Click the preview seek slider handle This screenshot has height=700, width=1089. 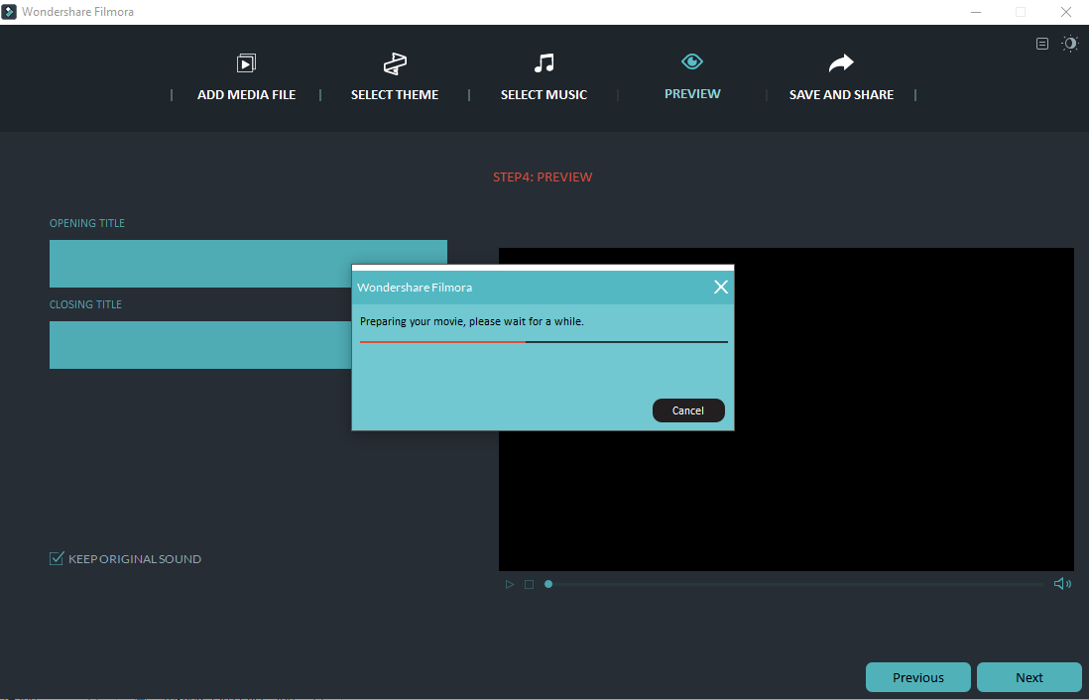click(548, 584)
